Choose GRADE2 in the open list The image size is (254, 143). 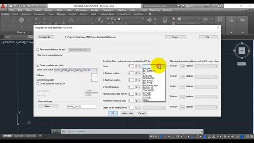147,95
